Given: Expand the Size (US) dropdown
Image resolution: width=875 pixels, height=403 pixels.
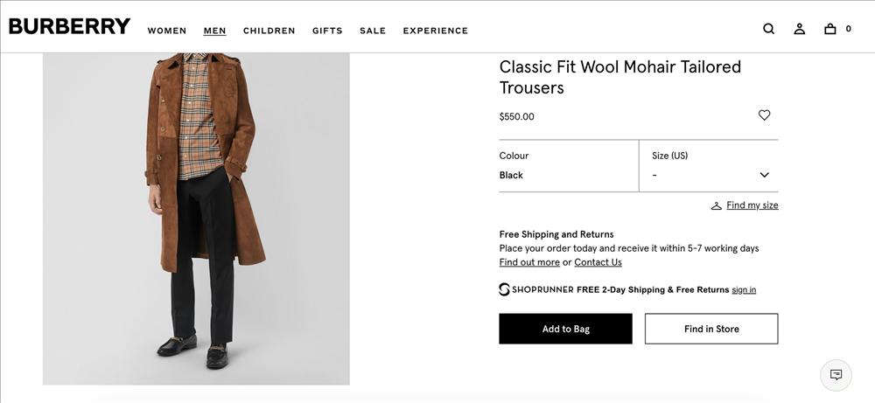Looking at the screenshot, I should [x=707, y=166].
